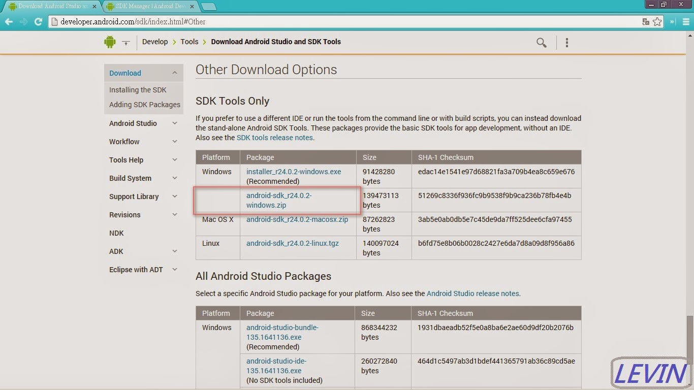
Task: Click the size value 140097024 bytes
Action: [x=381, y=248]
